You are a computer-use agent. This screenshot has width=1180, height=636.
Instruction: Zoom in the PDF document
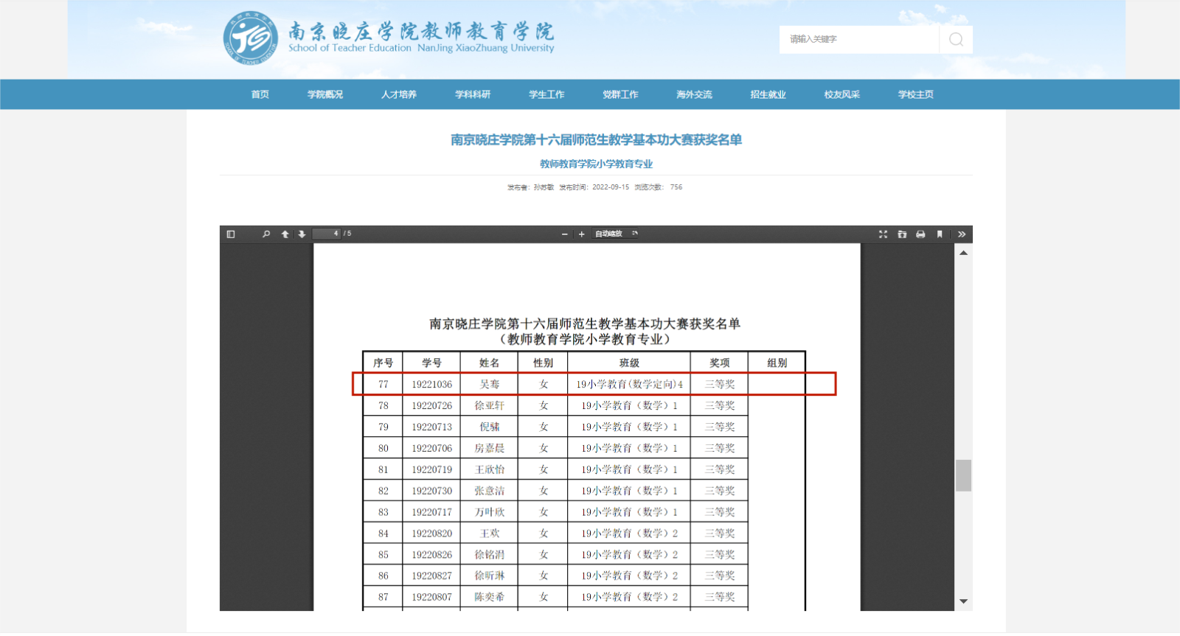(x=582, y=234)
